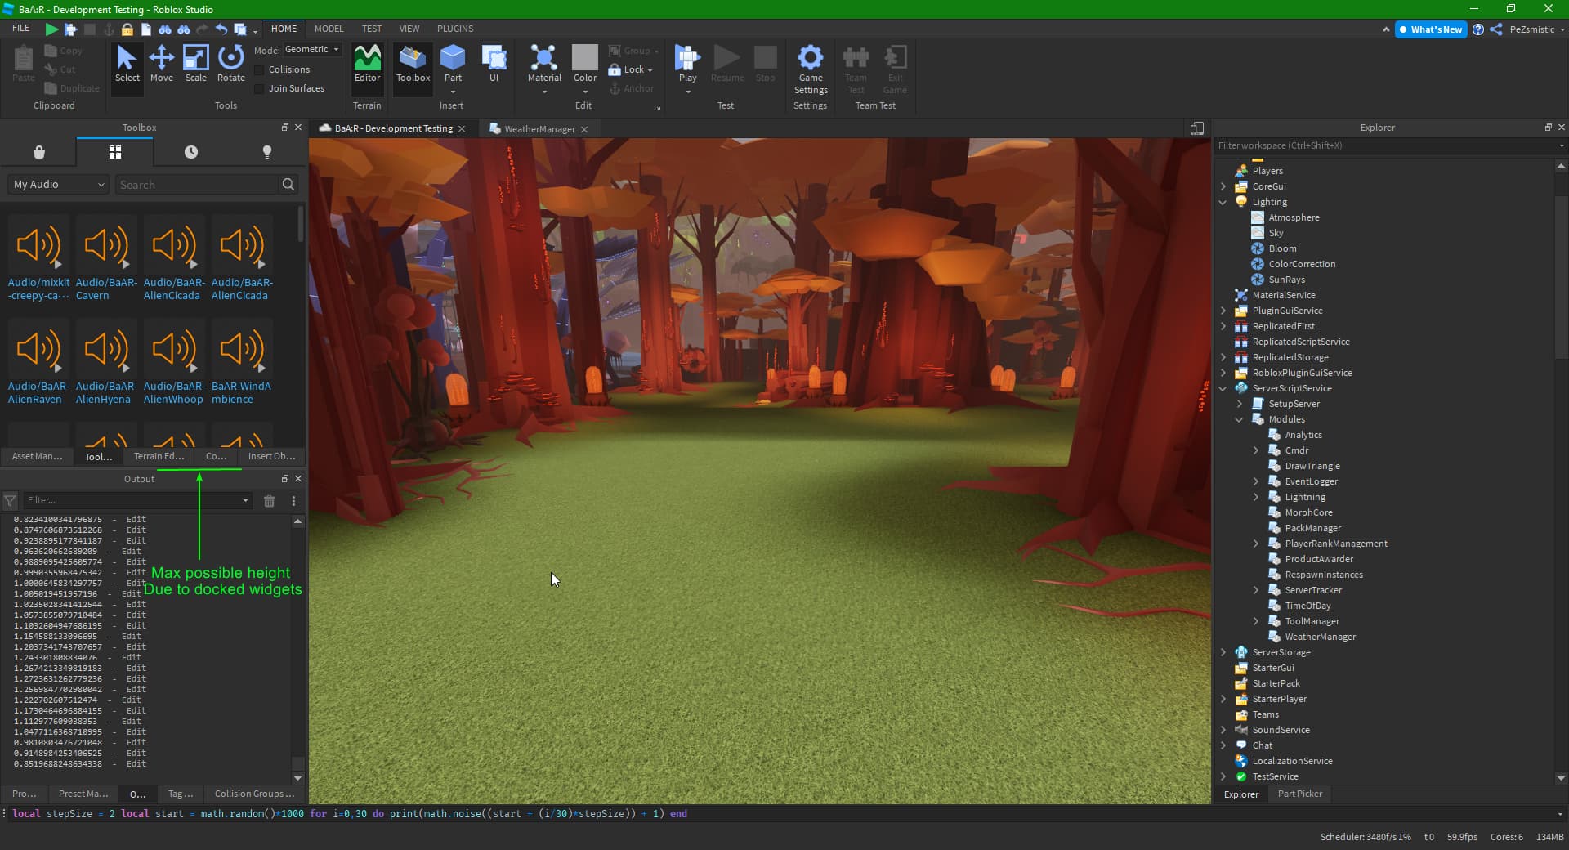The image size is (1569, 850).
Task: Expand the Cmdr module
Action: pyautogui.click(x=1257, y=450)
